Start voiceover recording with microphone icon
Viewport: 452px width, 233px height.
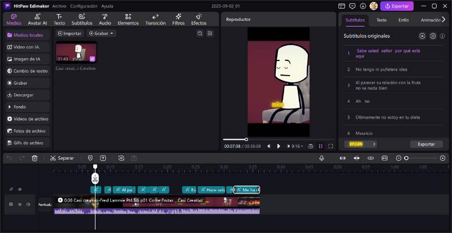click(x=321, y=158)
